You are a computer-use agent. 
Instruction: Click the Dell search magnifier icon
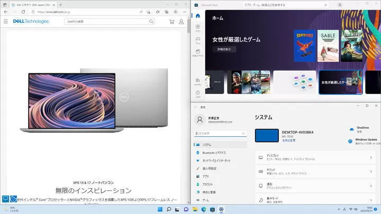tap(151, 22)
